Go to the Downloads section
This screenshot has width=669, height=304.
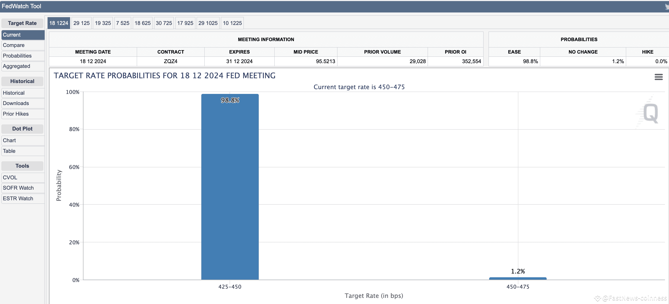click(16, 103)
